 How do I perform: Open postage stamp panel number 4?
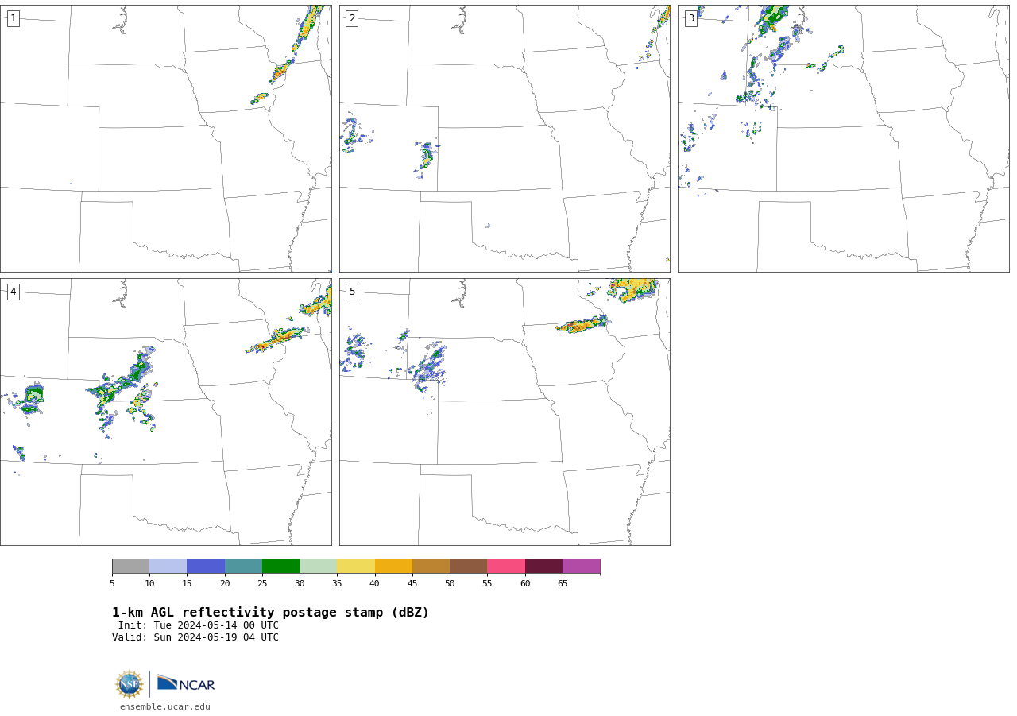tap(166, 412)
